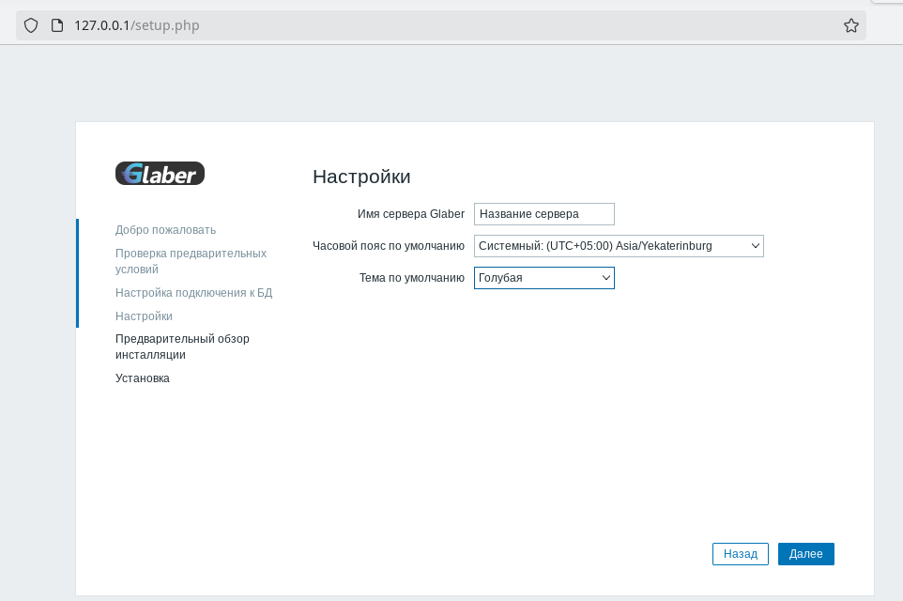The image size is (903, 601).
Task: Click the 'Настройки' page heading
Action: tap(361, 177)
